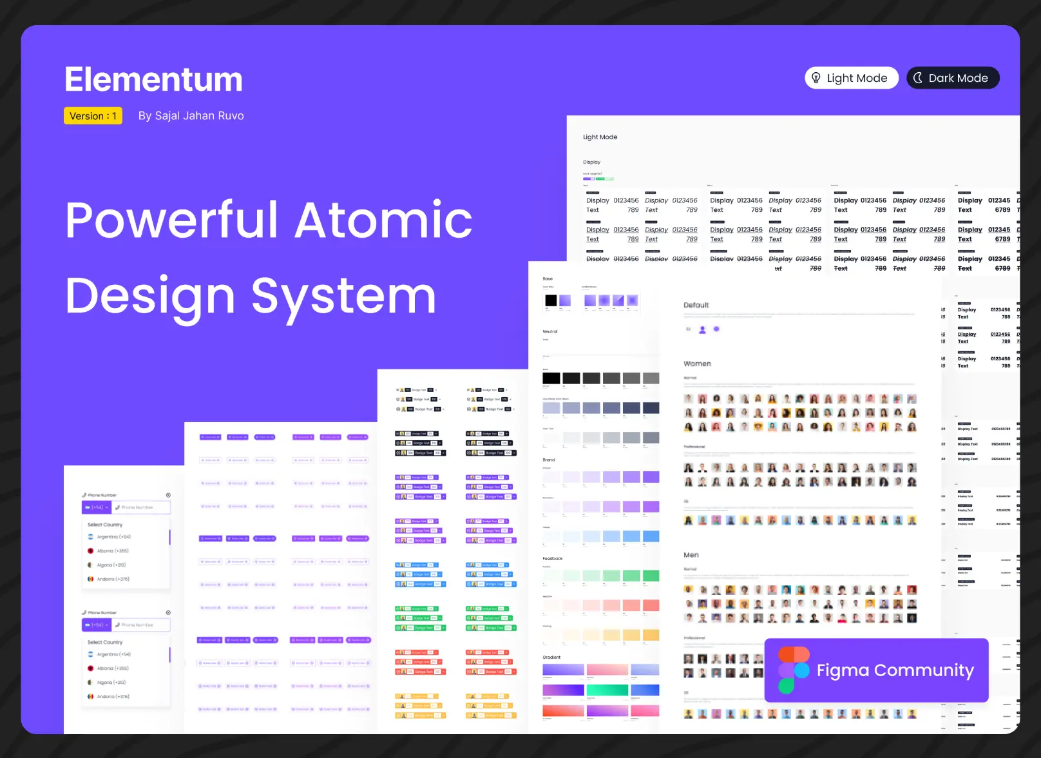1041x758 pixels.
Task: Choose Albania (+355) in the lower country list
Action: point(113,668)
